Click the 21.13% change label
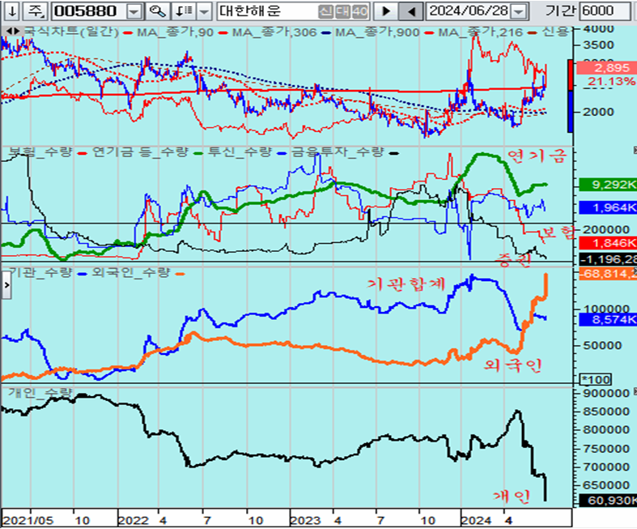Screen dimensions: 637x529 (x=610, y=81)
